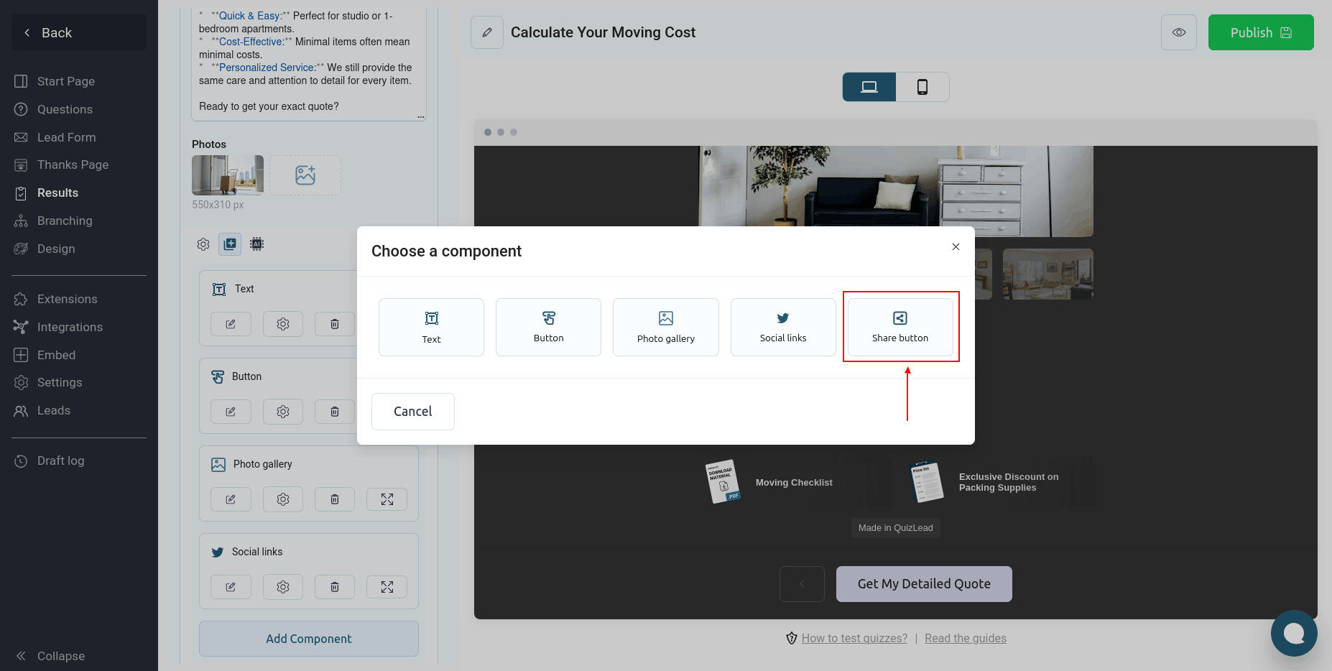The image size is (1332, 671).
Task: Switch to desktop device preview
Action: (869, 87)
